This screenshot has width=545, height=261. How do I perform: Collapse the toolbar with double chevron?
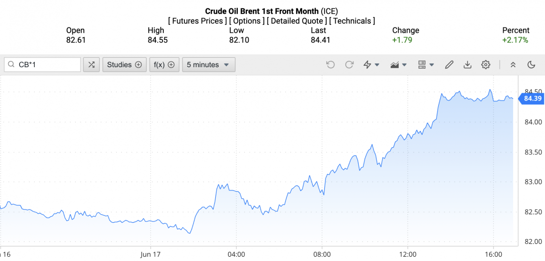513,65
